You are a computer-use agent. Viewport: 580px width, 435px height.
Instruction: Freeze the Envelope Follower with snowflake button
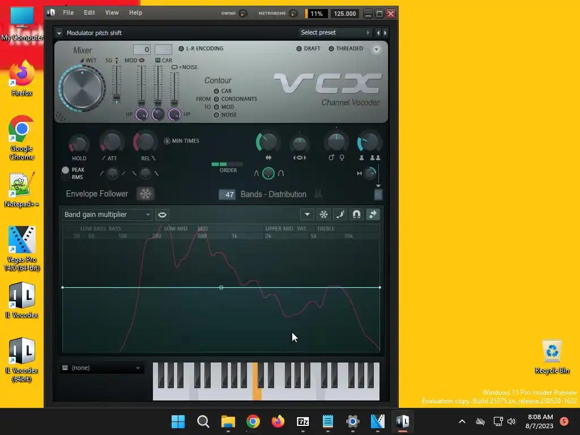tap(145, 194)
